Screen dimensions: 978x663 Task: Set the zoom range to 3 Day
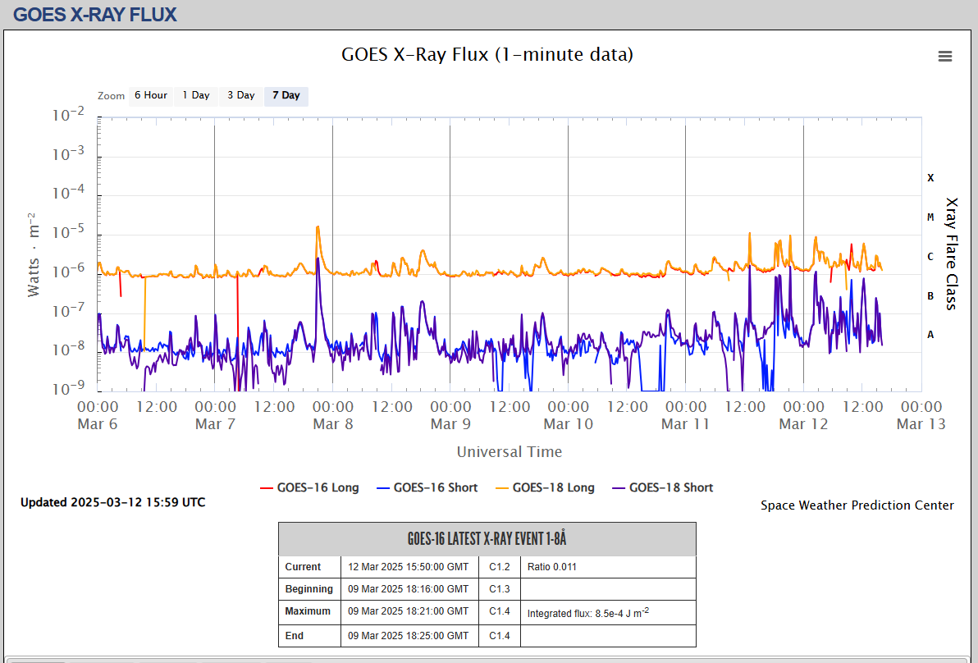[x=241, y=95]
